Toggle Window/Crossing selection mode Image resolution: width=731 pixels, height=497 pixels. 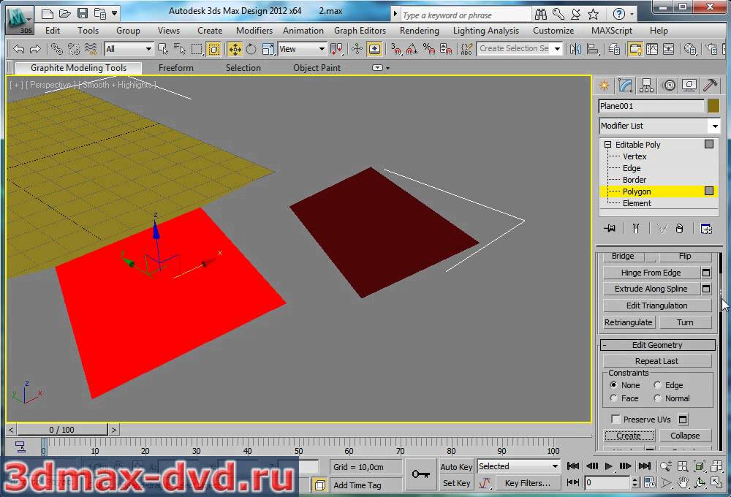[214, 48]
